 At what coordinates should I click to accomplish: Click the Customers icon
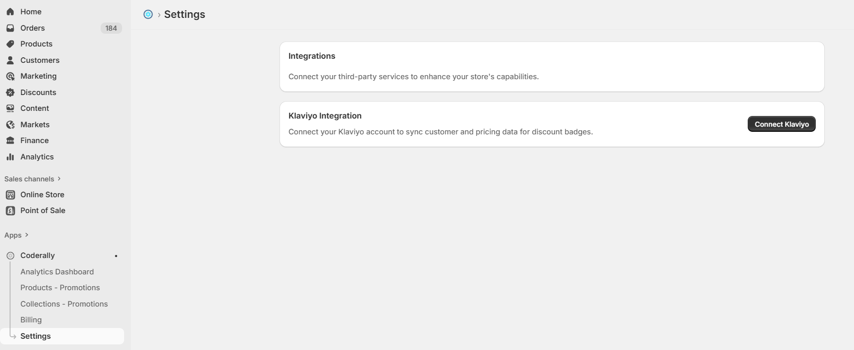coord(11,60)
